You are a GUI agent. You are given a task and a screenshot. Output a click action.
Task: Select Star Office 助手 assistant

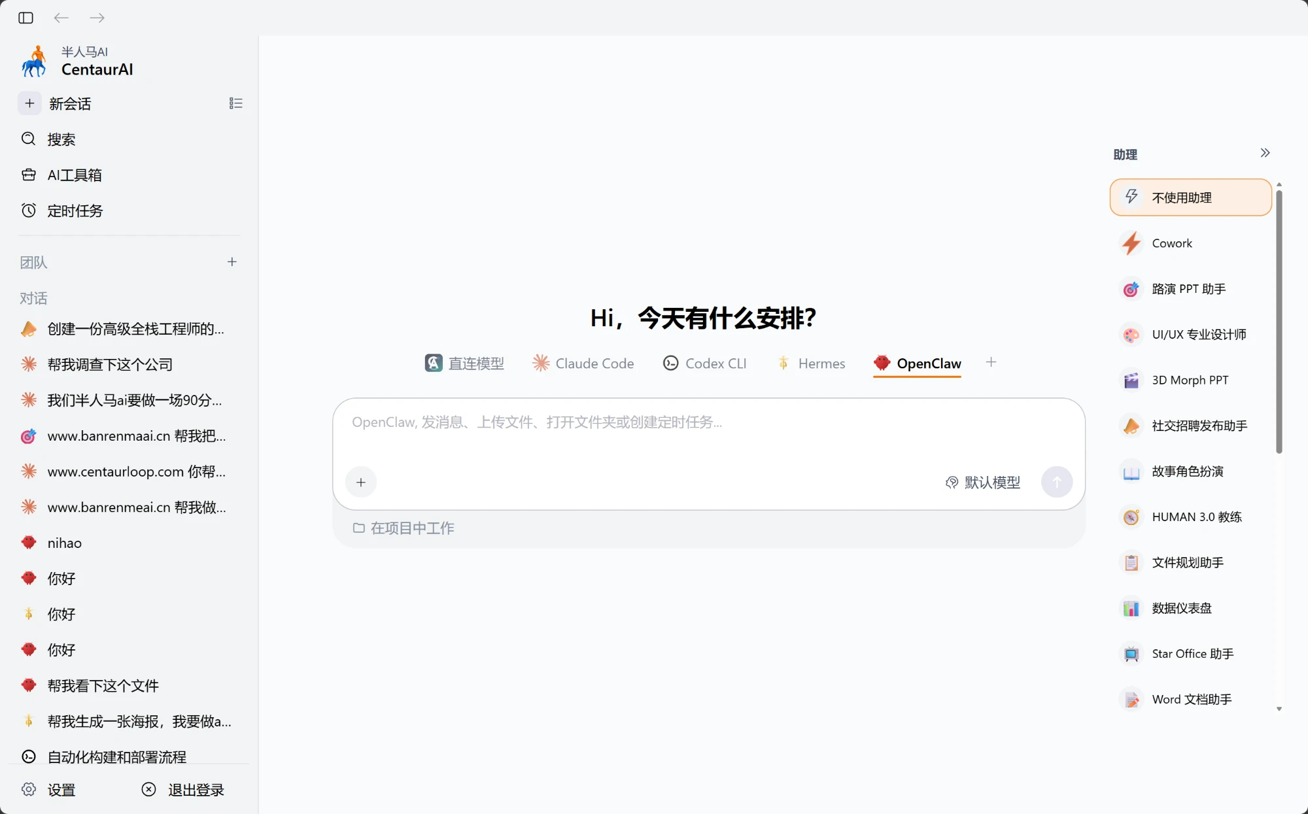pyautogui.click(x=1191, y=654)
